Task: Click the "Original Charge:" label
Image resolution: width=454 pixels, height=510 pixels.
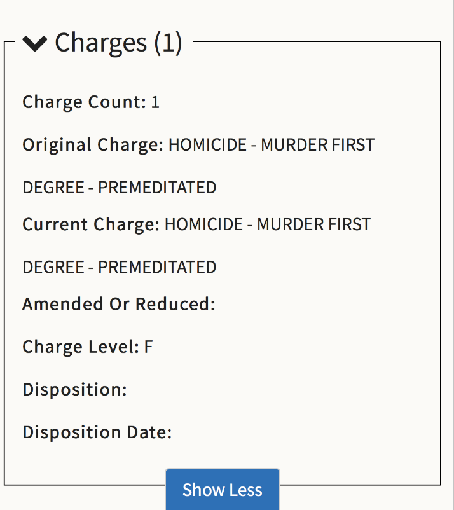Action: 93,145
